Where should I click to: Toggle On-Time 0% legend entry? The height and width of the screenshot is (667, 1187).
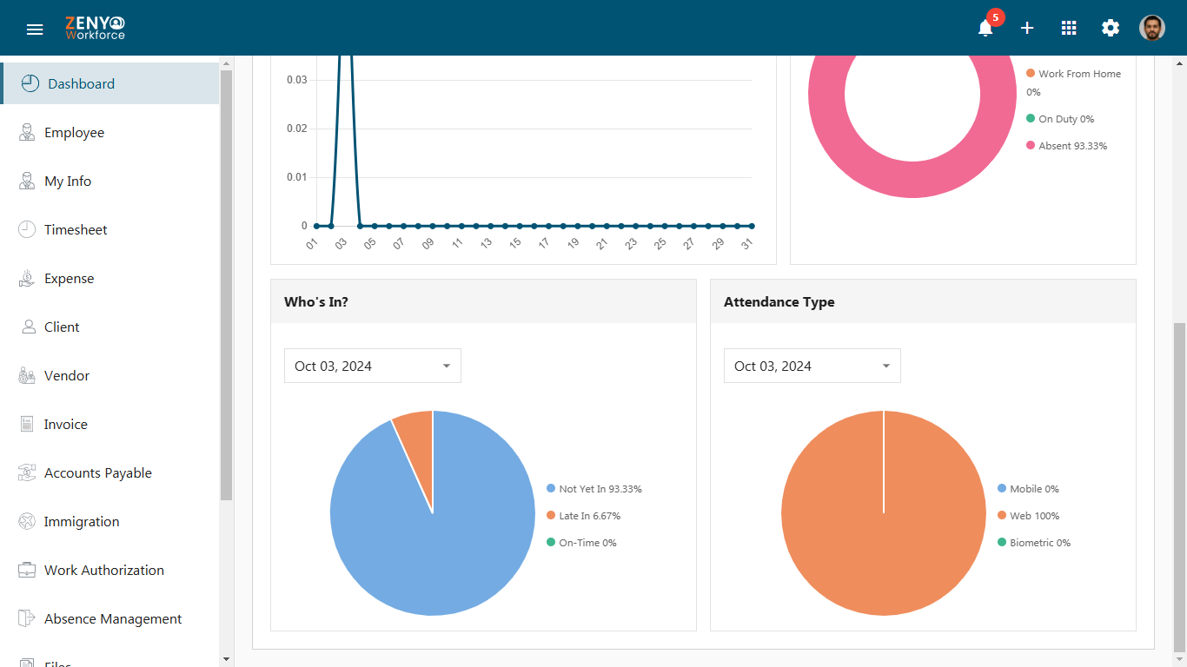[x=581, y=543]
